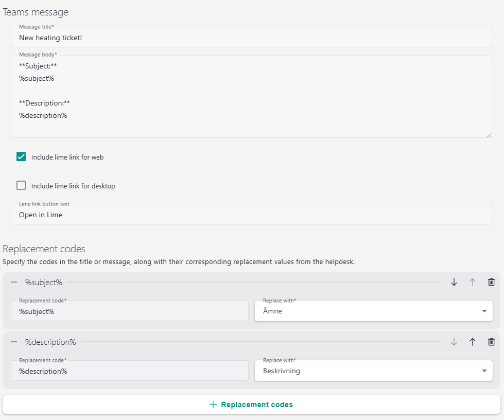The image size is (504, 420).
Task: Click the %subject% section header text
Action: pyautogui.click(x=44, y=283)
